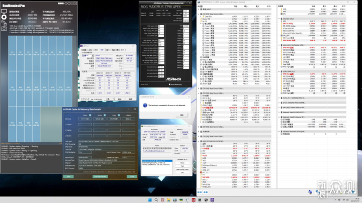Switch to the 关于 tab in CPU-Z
Viewport: 362px width, 203px height.
(x=122, y=50)
